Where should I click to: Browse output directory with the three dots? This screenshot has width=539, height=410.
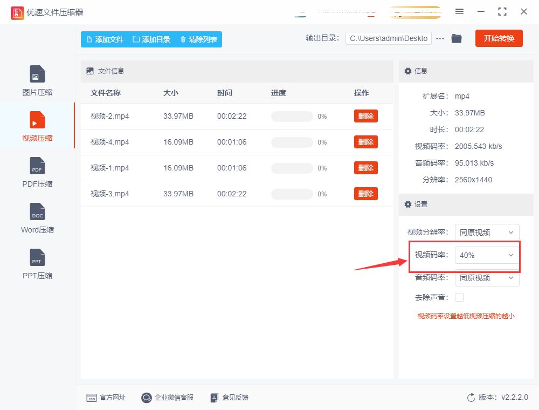440,38
